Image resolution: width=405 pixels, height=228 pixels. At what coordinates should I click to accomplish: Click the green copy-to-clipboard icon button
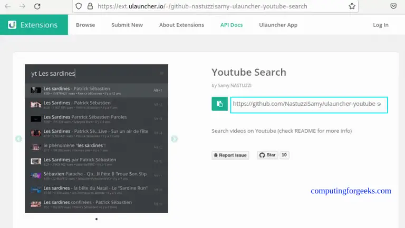click(219, 104)
